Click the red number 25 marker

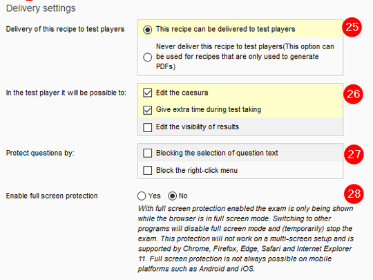[x=352, y=27]
